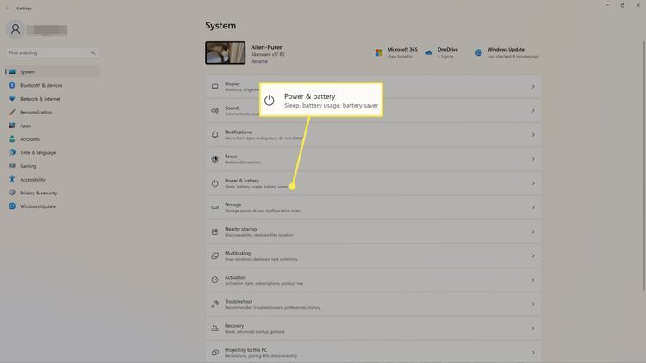
Task: Switch to Time & language section
Action: [38, 152]
